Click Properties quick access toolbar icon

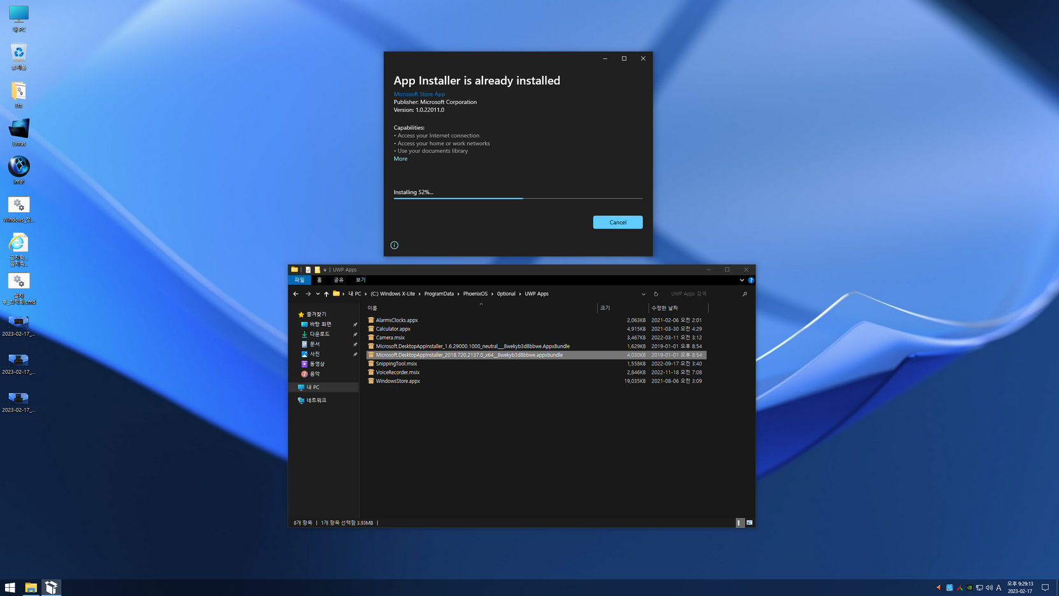308,270
